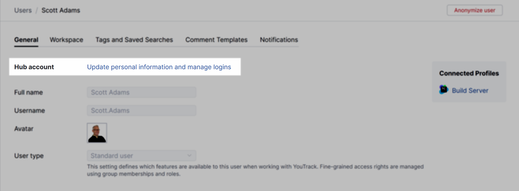Click the Build Server TeamCity icon
This screenshot has width=519, height=191.
443,90
